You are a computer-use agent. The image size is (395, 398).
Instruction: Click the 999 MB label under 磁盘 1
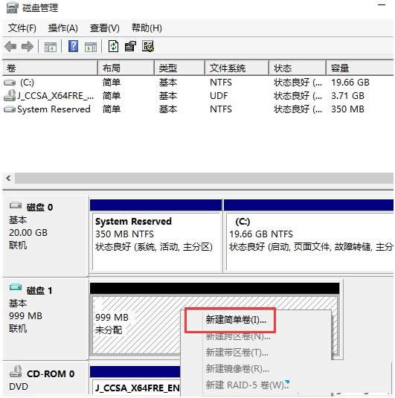click(25, 316)
